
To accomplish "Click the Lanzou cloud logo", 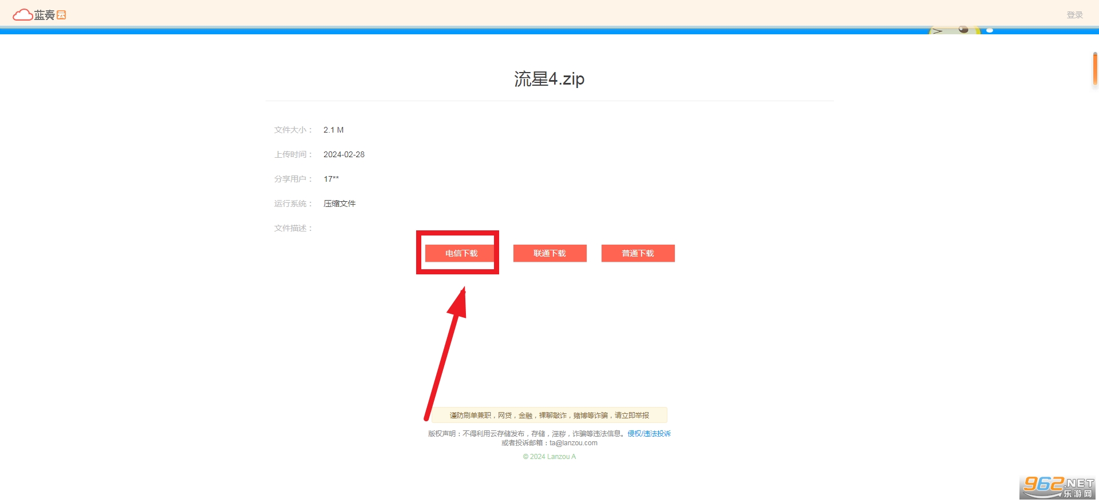I will [x=39, y=15].
